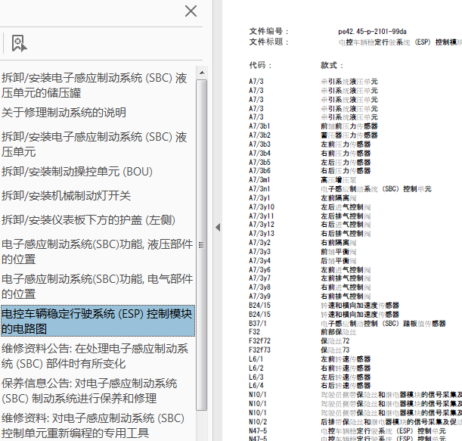
Task: Click description 蓄压器压力传感器
Action: [349, 135]
